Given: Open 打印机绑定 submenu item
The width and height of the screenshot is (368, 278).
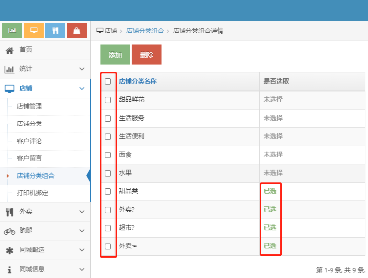Looking at the screenshot, I should 33,193.
